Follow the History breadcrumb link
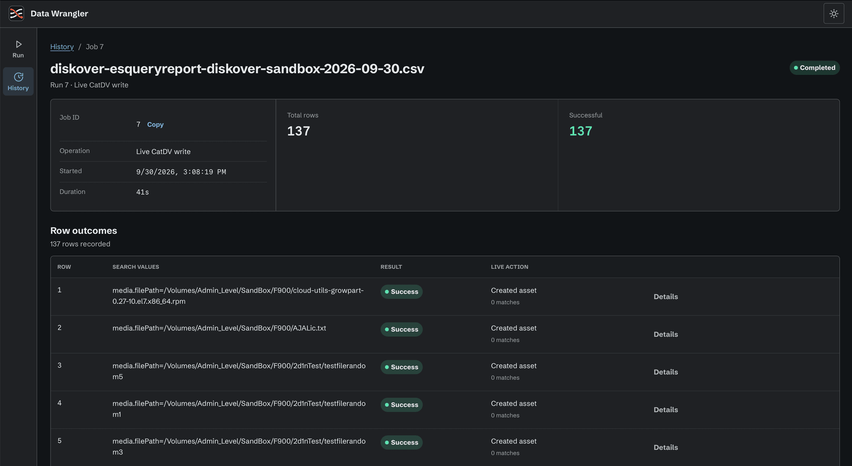The width and height of the screenshot is (852, 466). pyautogui.click(x=62, y=47)
